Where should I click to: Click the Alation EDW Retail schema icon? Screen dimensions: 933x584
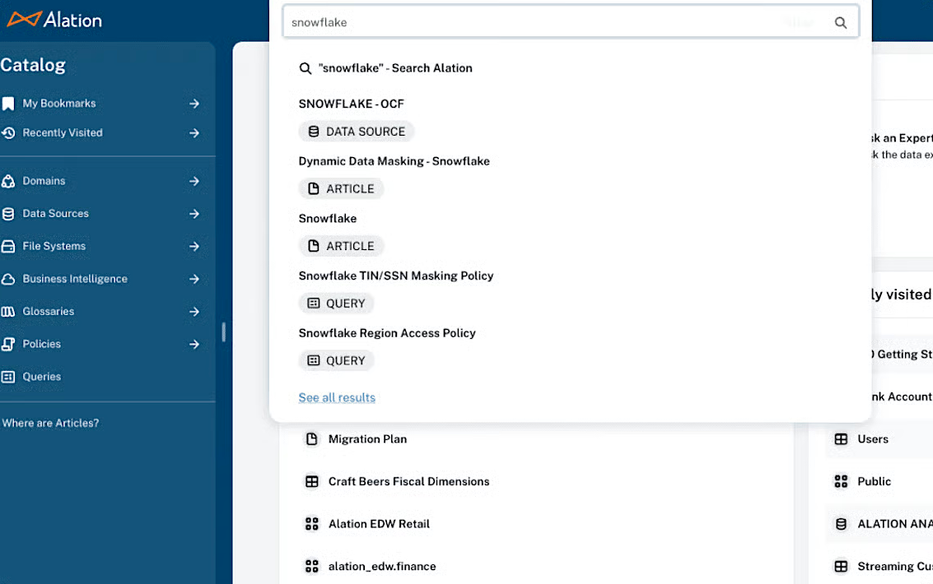(x=312, y=524)
